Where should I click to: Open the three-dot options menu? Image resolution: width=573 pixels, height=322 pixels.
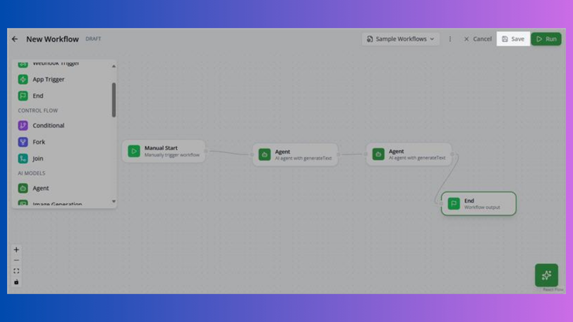click(x=450, y=39)
